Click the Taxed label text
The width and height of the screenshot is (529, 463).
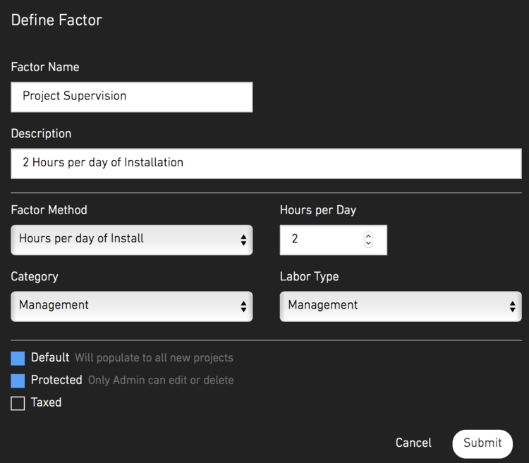point(46,402)
